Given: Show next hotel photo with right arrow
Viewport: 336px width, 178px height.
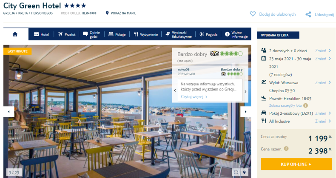Looking at the screenshot, I should [245, 112].
